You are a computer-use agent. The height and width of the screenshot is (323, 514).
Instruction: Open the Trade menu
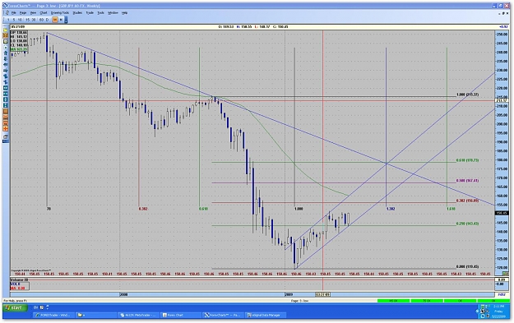point(90,13)
